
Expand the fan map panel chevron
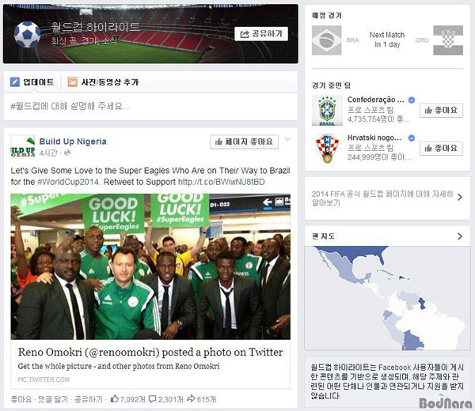[460, 236]
